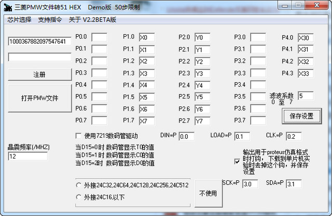
Task: Open the 支持指令 menu
Action: click(50, 20)
